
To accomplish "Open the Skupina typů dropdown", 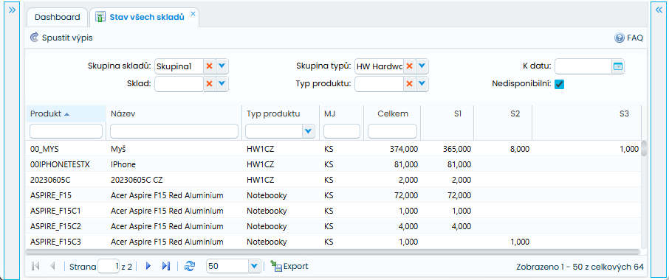I will [422, 66].
